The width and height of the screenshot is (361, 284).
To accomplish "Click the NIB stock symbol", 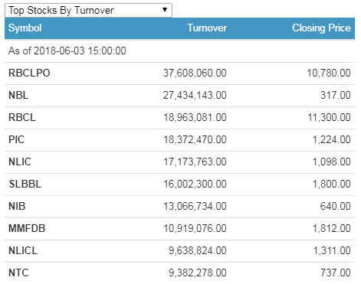I will click(17, 207).
